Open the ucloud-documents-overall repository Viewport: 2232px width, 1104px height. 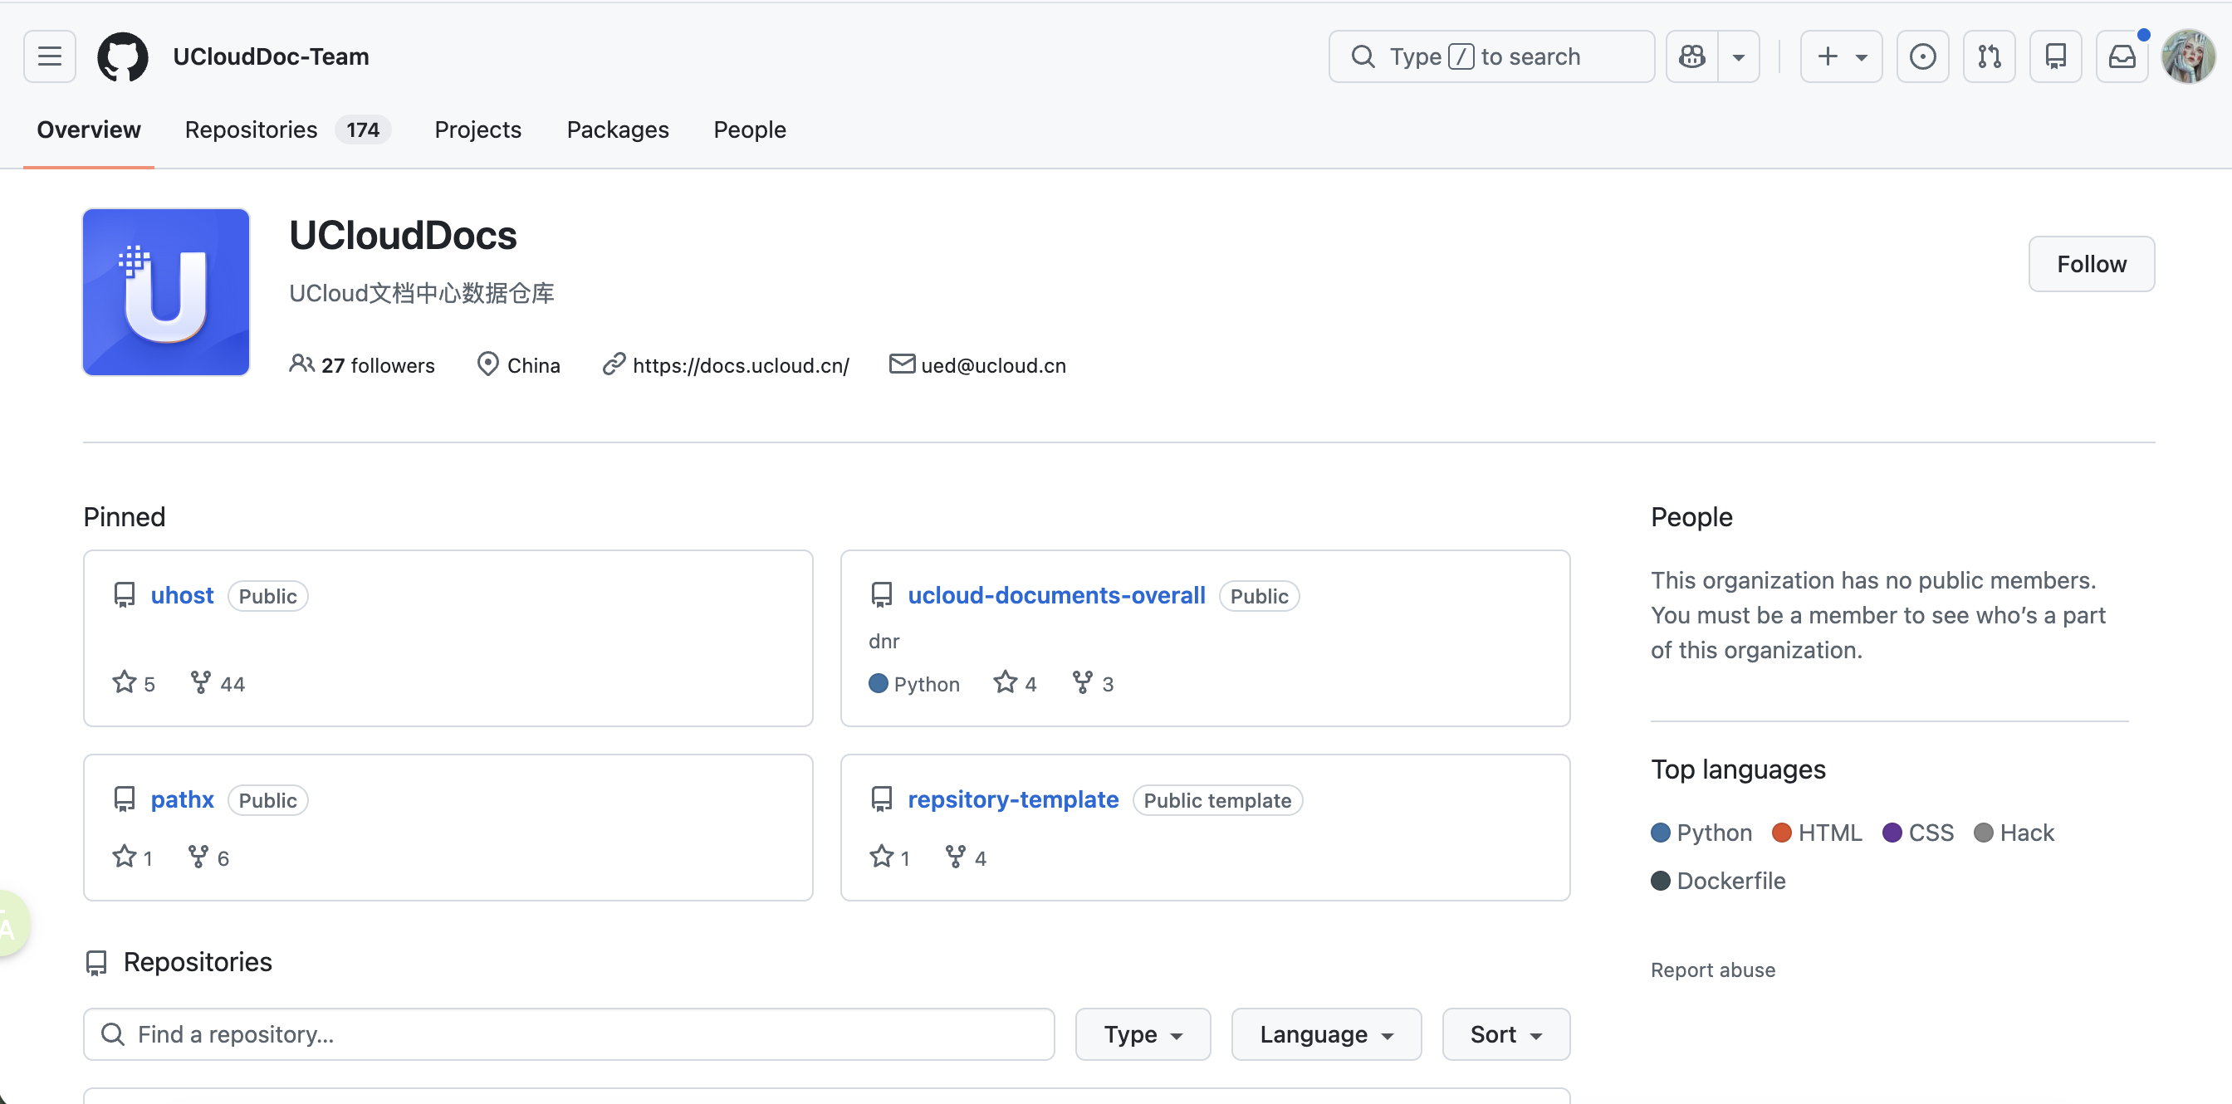tap(1056, 596)
